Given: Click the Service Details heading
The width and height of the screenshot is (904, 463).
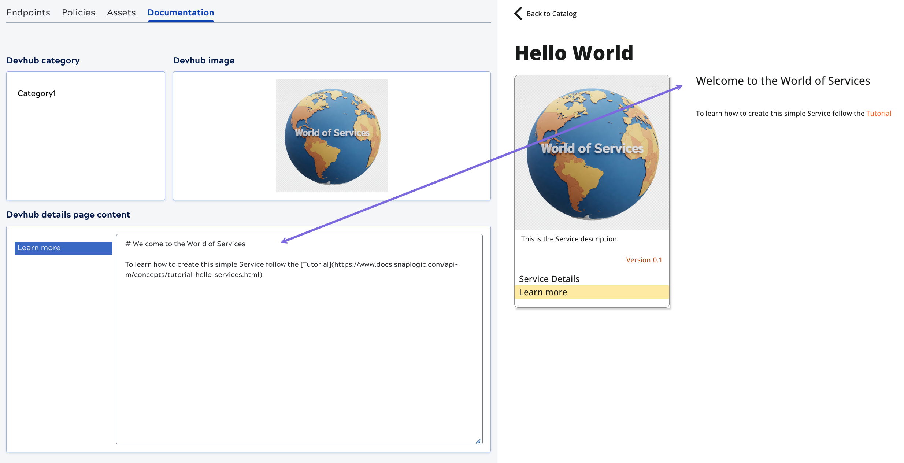Looking at the screenshot, I should coord(549,279).
